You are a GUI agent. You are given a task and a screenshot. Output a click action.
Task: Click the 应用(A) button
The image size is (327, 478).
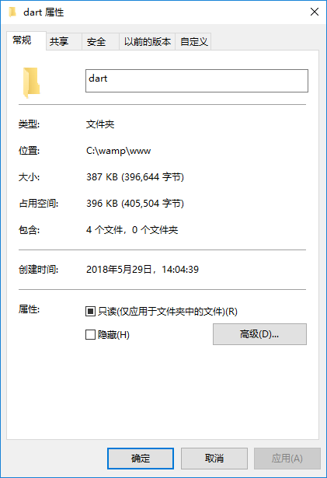(287, 459)
